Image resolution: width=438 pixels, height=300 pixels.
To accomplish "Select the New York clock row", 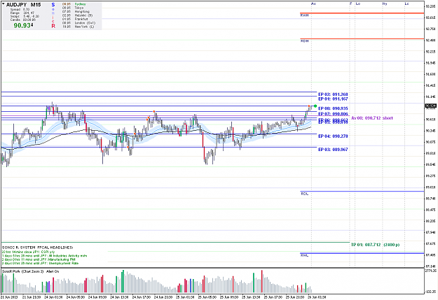I will (x=78, y=27).
